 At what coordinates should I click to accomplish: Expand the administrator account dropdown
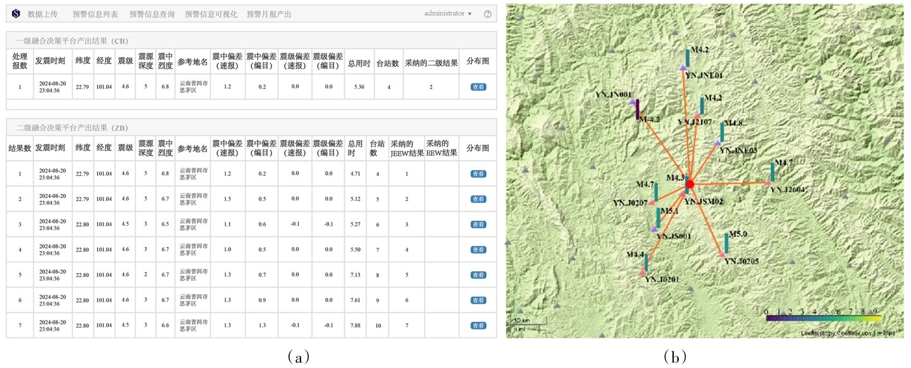click(448, 14)
